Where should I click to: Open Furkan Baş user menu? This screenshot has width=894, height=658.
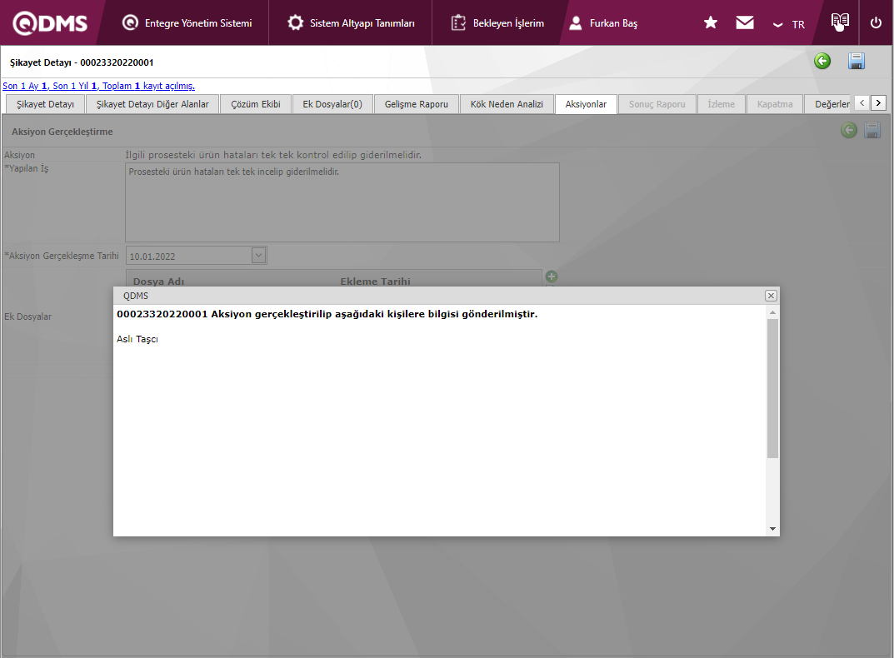603,22
